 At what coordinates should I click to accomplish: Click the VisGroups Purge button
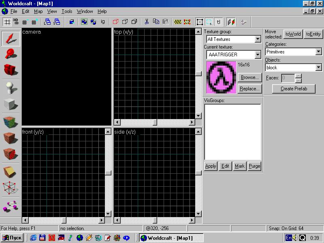(x=254, y=166)
